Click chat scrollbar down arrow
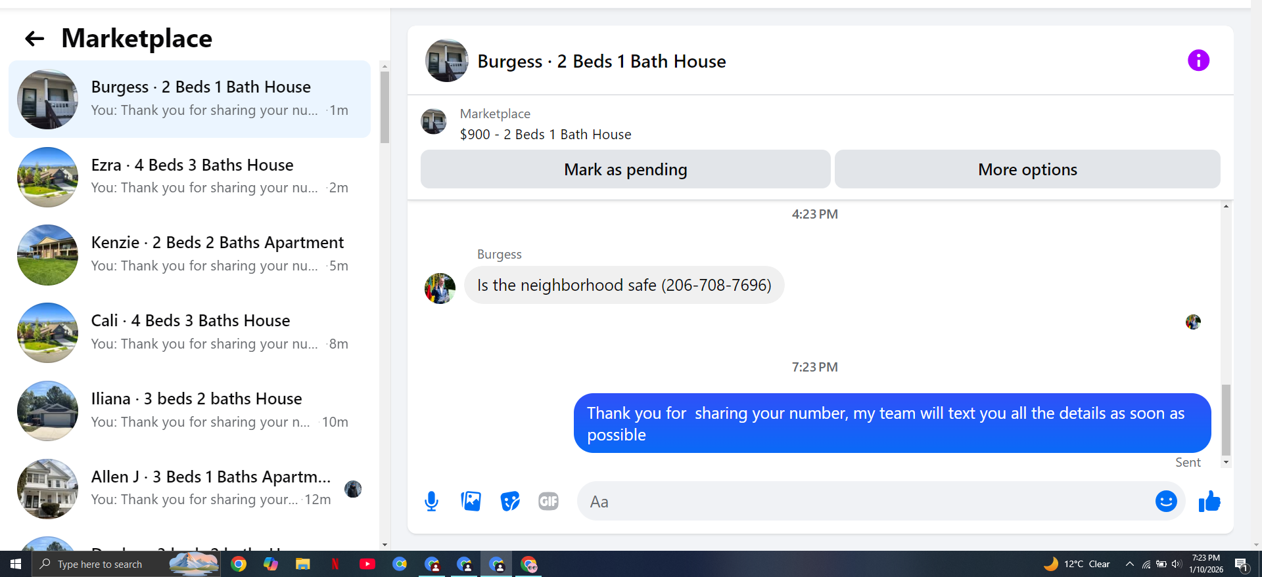 pyautogui.click(x=1226, y=463)
